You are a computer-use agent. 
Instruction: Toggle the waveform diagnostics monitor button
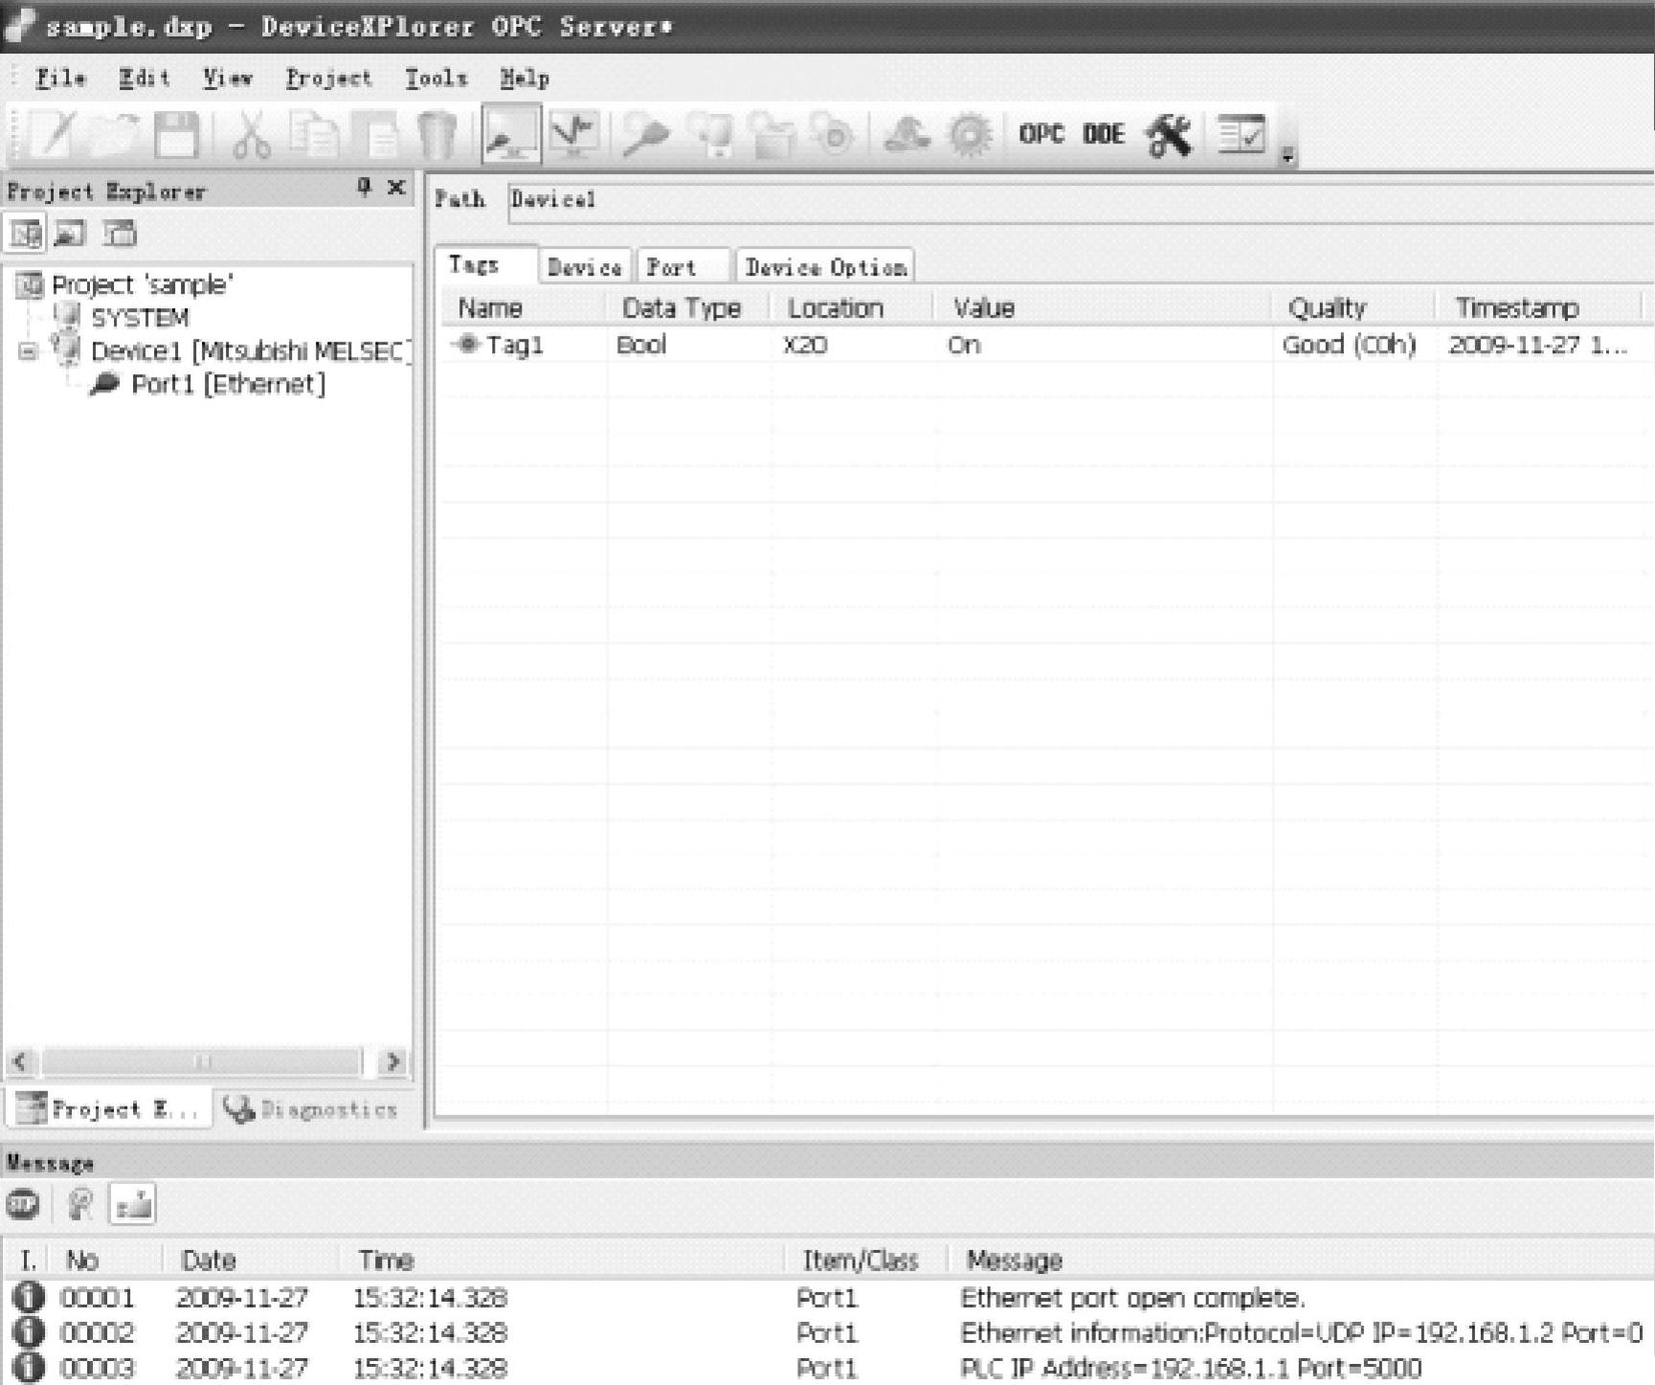[573, 135]
